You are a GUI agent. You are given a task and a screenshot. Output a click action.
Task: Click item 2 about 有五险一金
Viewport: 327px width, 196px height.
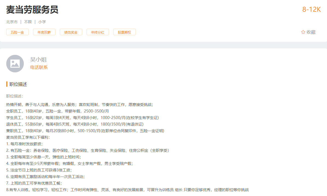pos(88,150)
